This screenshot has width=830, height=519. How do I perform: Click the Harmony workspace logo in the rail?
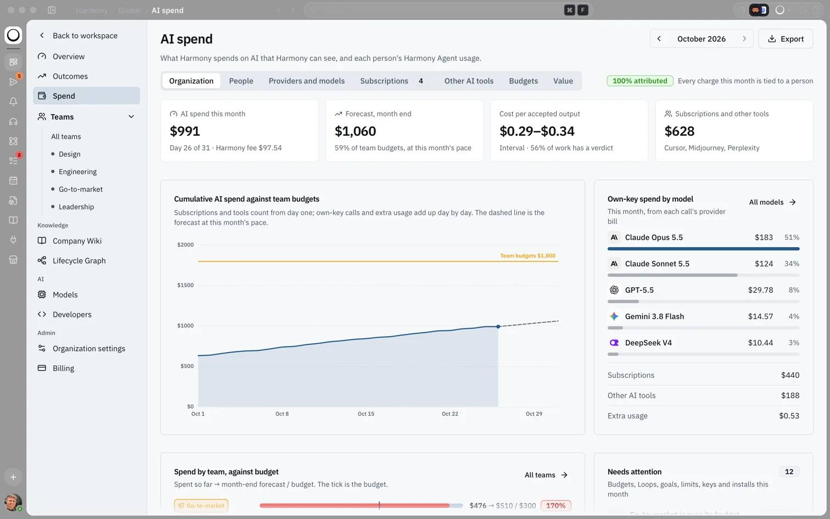click(13, 35)
